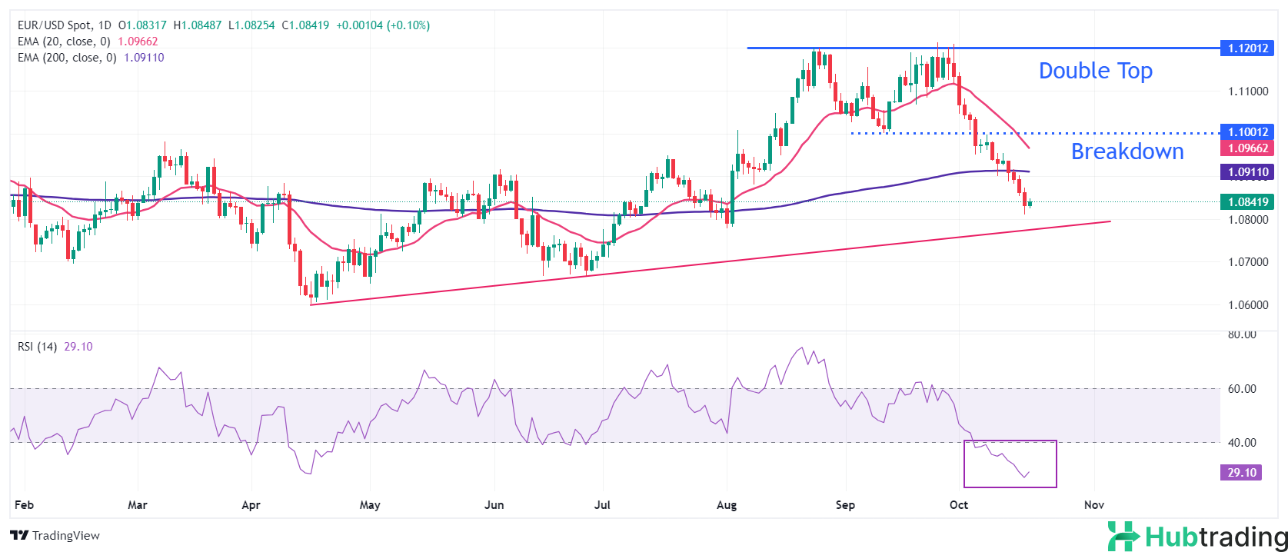1288x552 pixels.
Task: Select the purple 1.09110 EMA price tag
Action: [x=1246, y=172]
